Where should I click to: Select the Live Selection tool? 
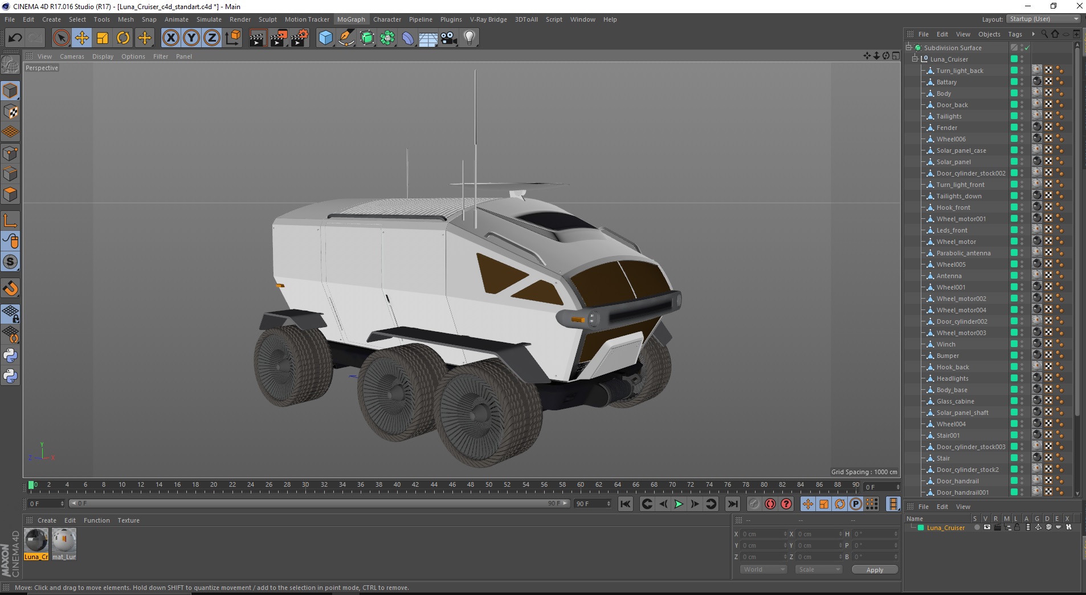click(61, 38)
